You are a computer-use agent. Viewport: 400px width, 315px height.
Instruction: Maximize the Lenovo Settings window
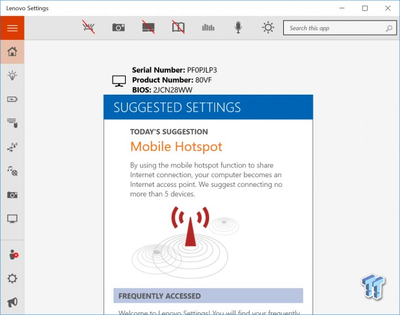tap(365, 8)
